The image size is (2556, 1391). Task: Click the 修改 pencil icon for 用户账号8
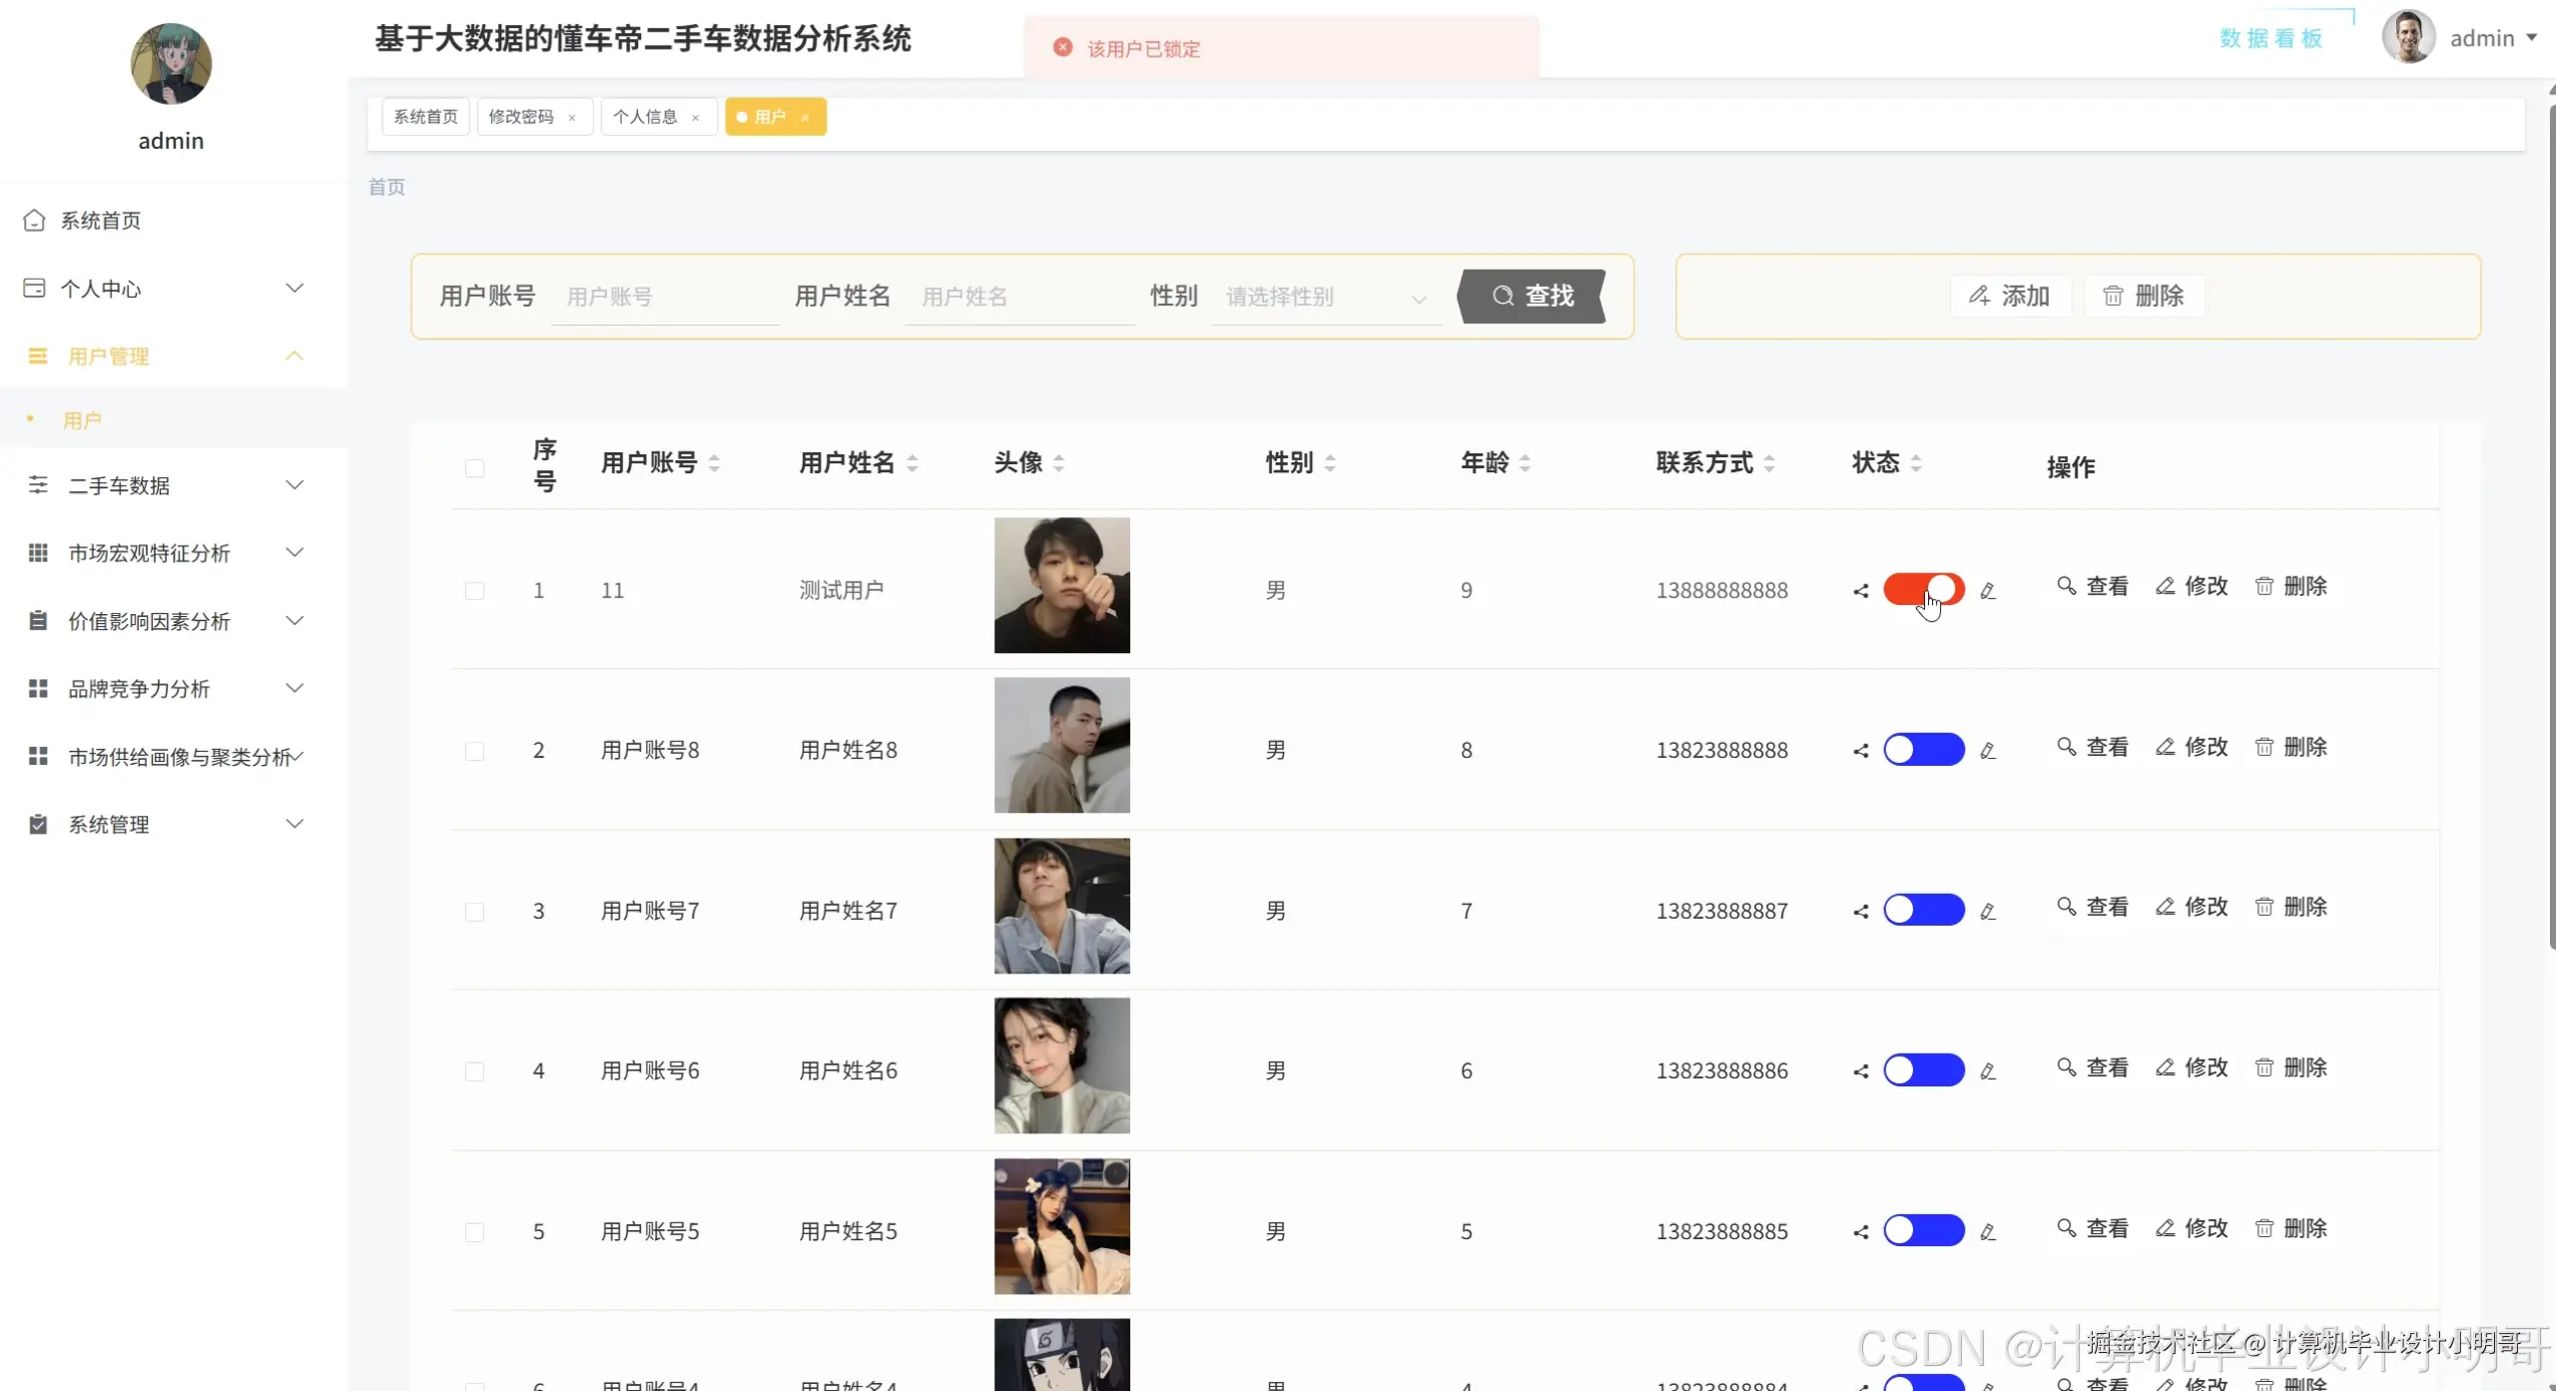point(2164,746)
